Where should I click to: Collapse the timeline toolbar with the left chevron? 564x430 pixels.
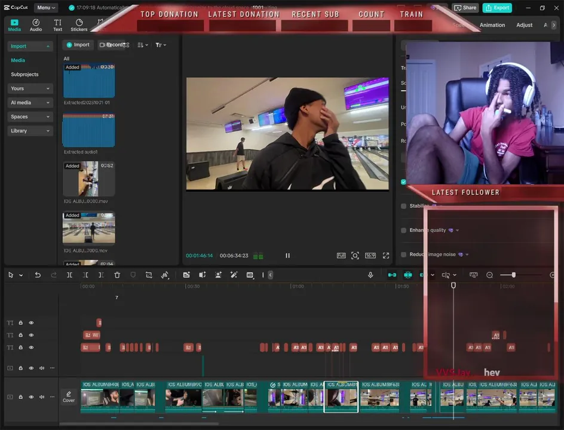[270, 275]
